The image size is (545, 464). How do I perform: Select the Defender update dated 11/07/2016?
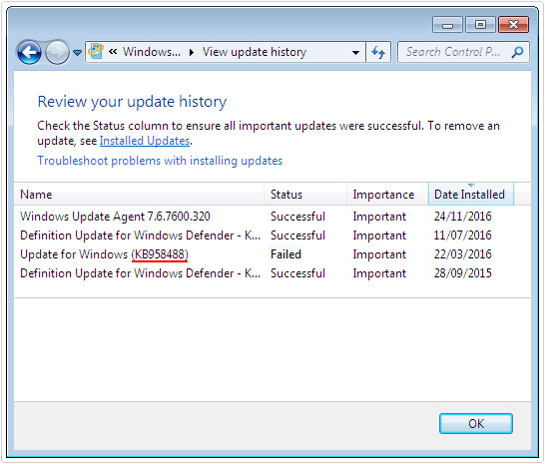(272, 235)
